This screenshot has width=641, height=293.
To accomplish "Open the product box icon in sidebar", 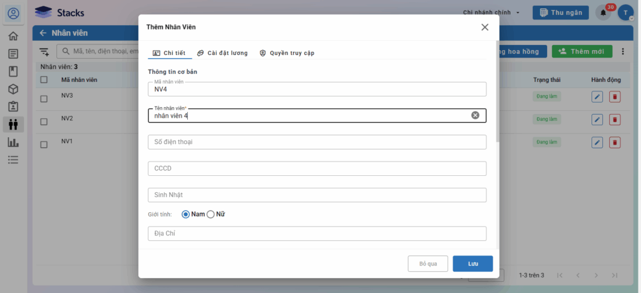I will pyautogui.click(x=13, y=89).
